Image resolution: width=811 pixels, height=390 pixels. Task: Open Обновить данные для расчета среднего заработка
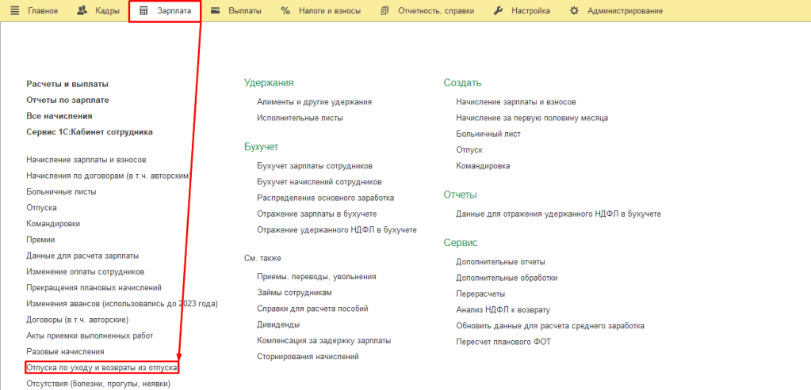click(x=550, y=326)
